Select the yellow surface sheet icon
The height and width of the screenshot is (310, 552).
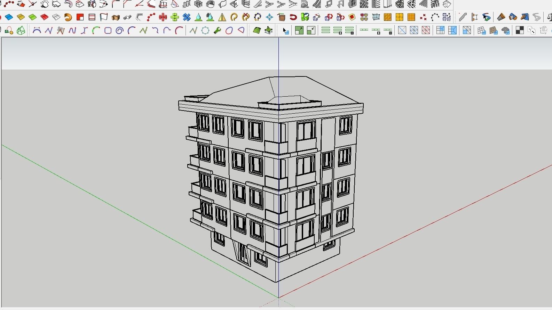[21, 17]
